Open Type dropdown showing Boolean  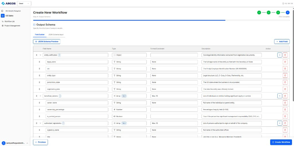pyautogui.click(x=129, y=116)
